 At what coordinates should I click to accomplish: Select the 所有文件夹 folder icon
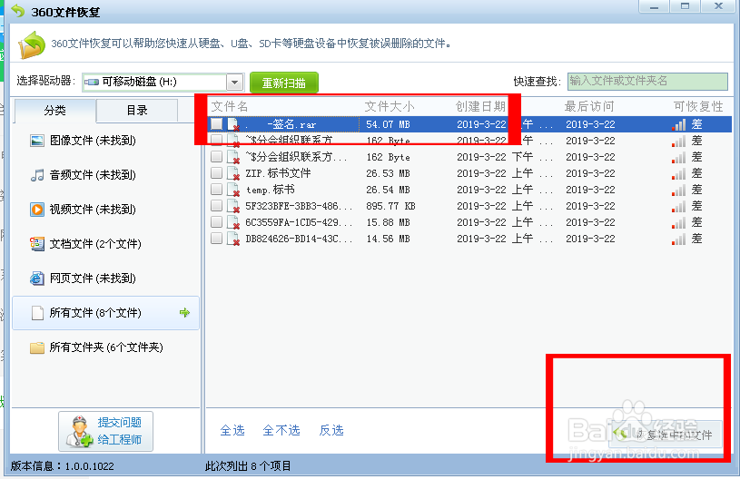click(37, 348)
